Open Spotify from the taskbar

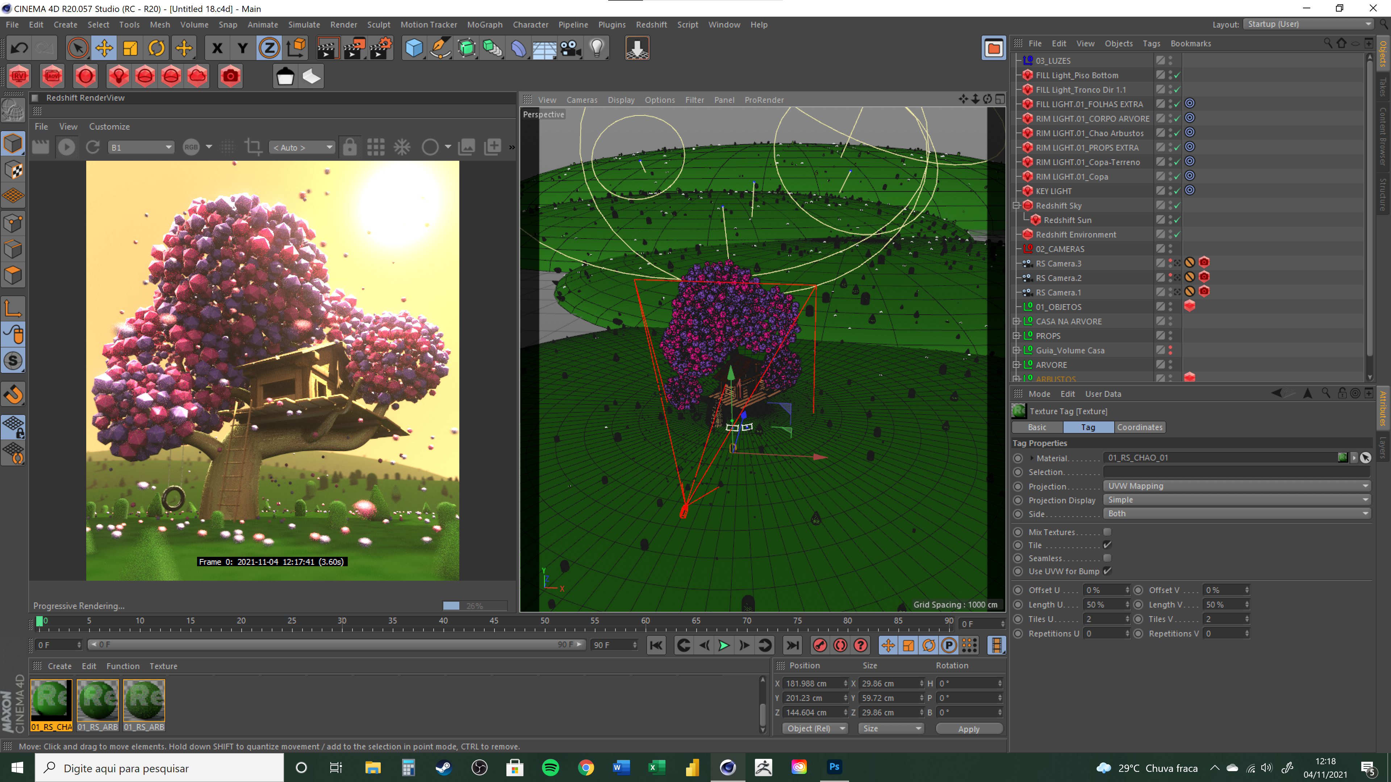pos(550,768)
